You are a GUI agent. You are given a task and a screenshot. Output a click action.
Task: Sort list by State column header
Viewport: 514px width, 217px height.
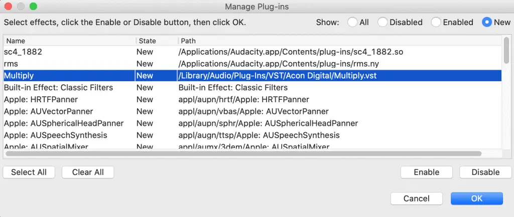pos(157,41)
